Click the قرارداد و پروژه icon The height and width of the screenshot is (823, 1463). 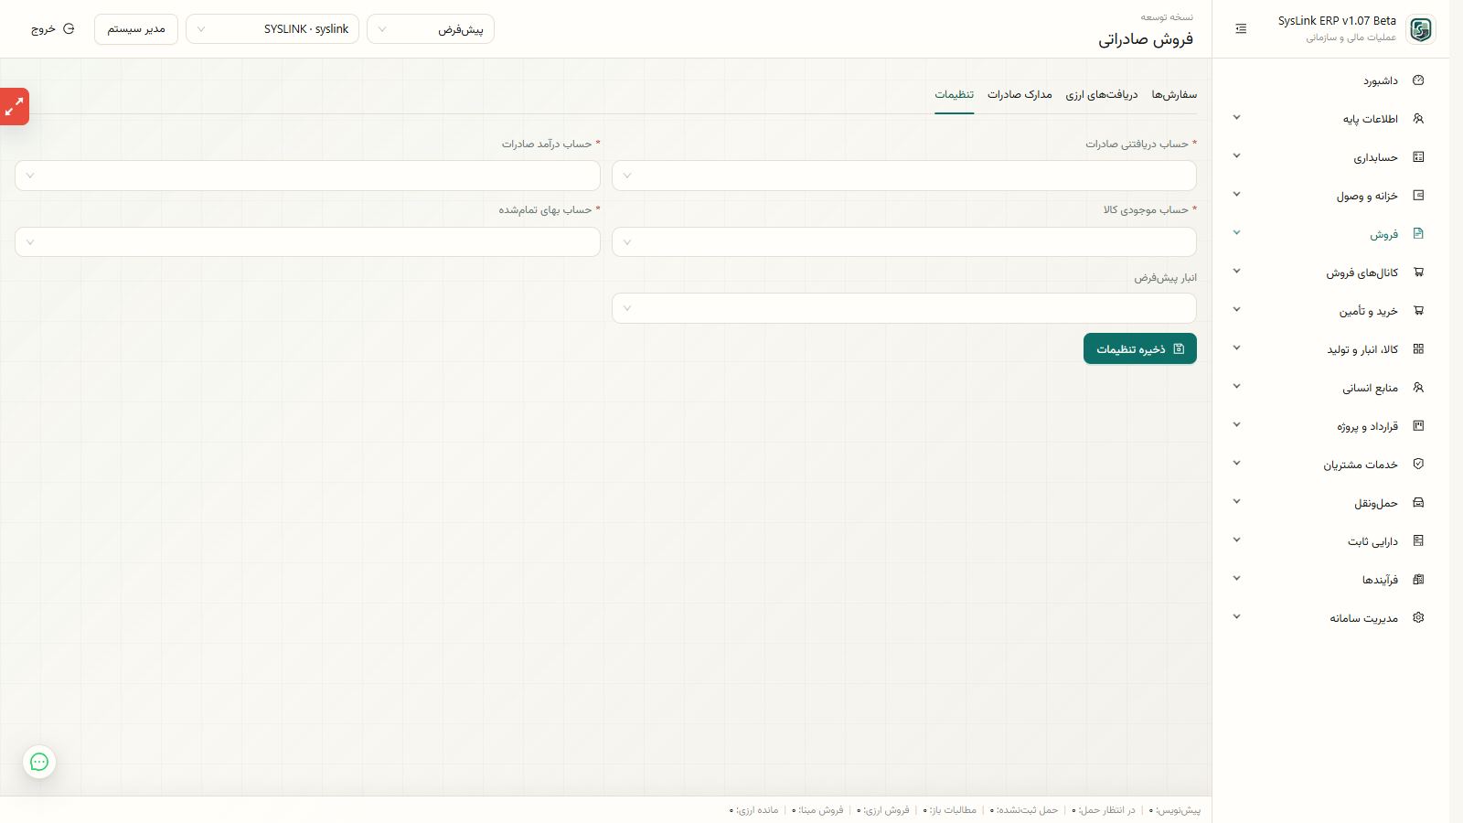tap(1418, 426)
